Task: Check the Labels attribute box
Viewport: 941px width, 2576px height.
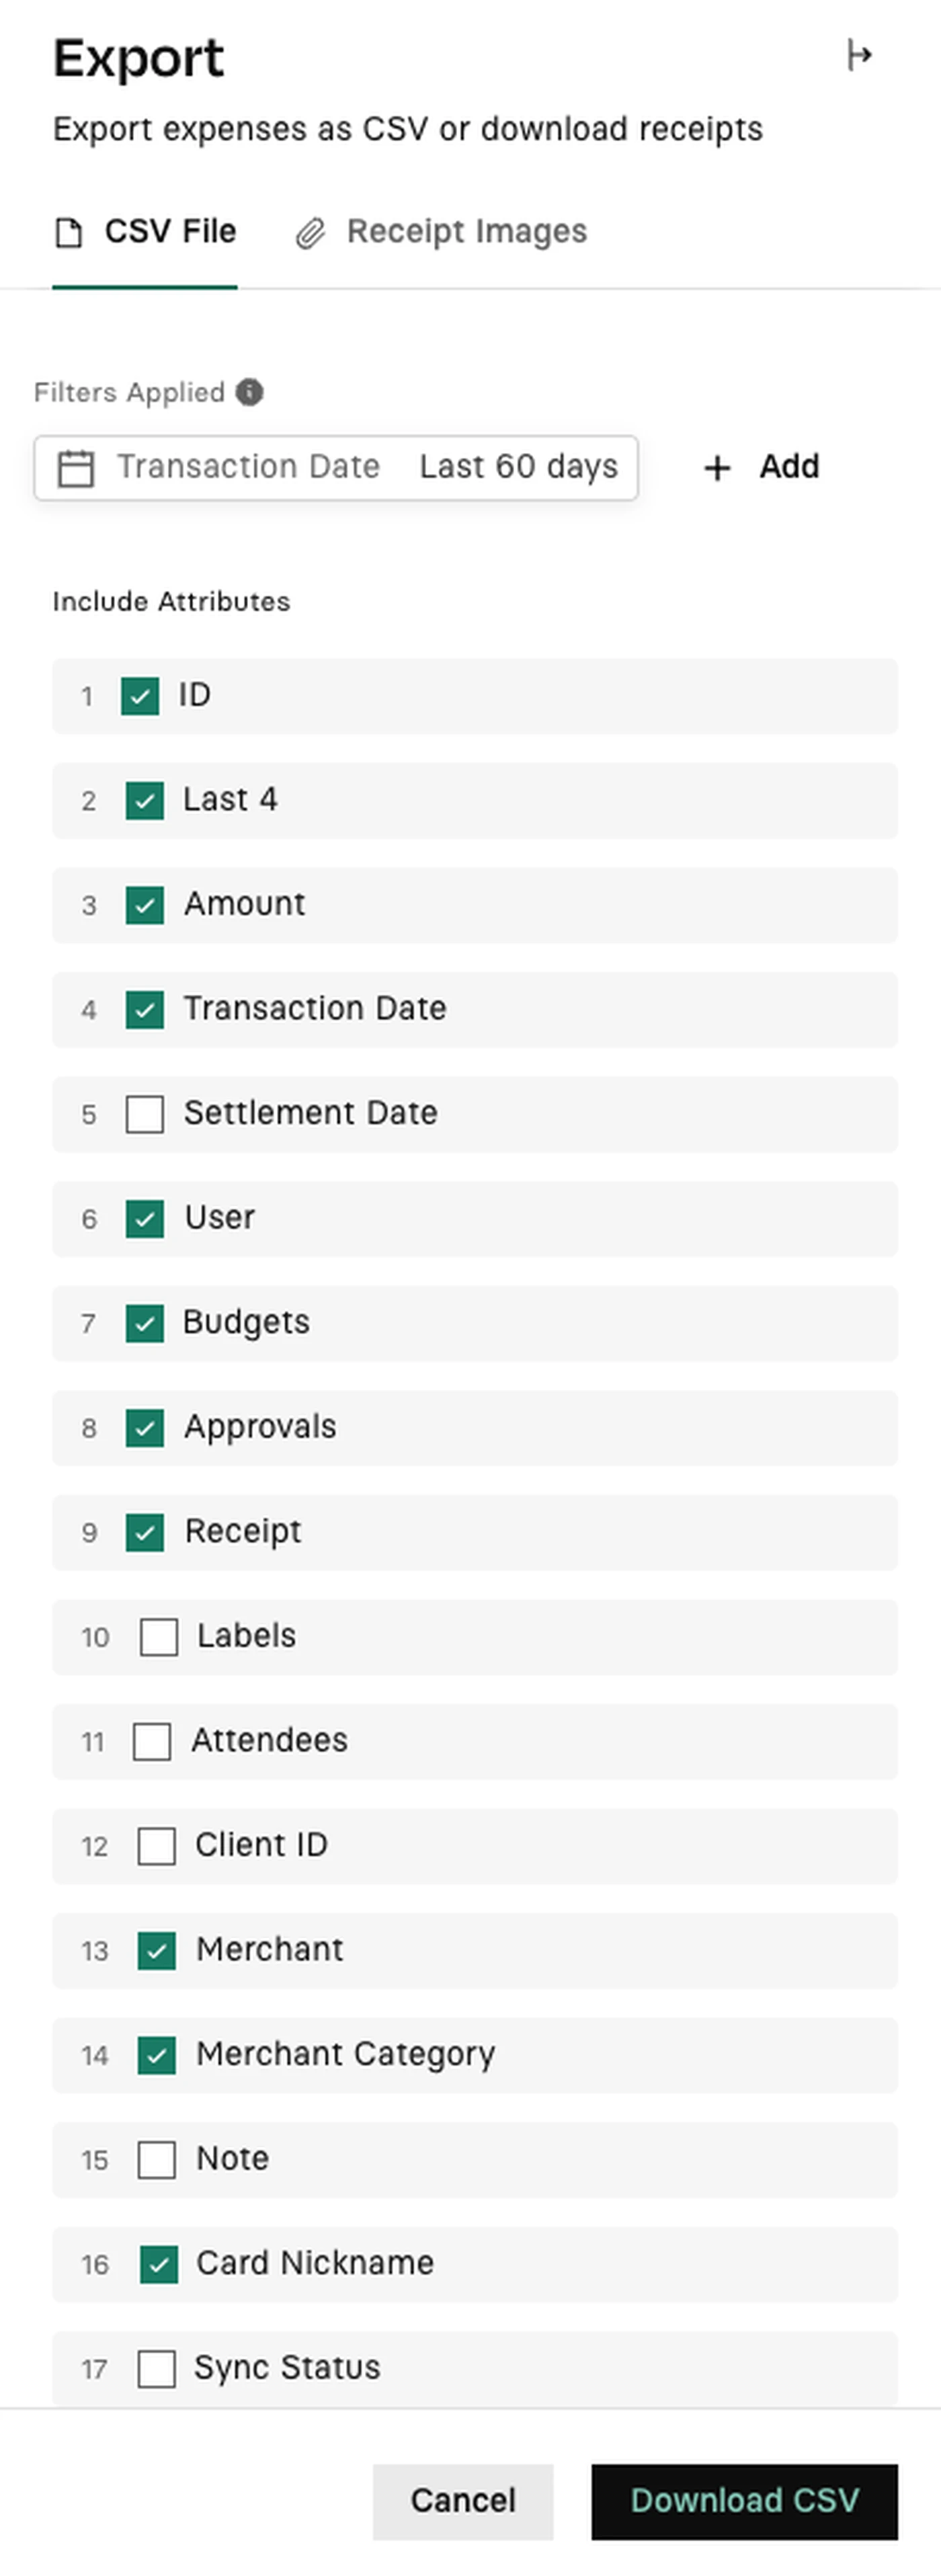Action: [159, 1637]
